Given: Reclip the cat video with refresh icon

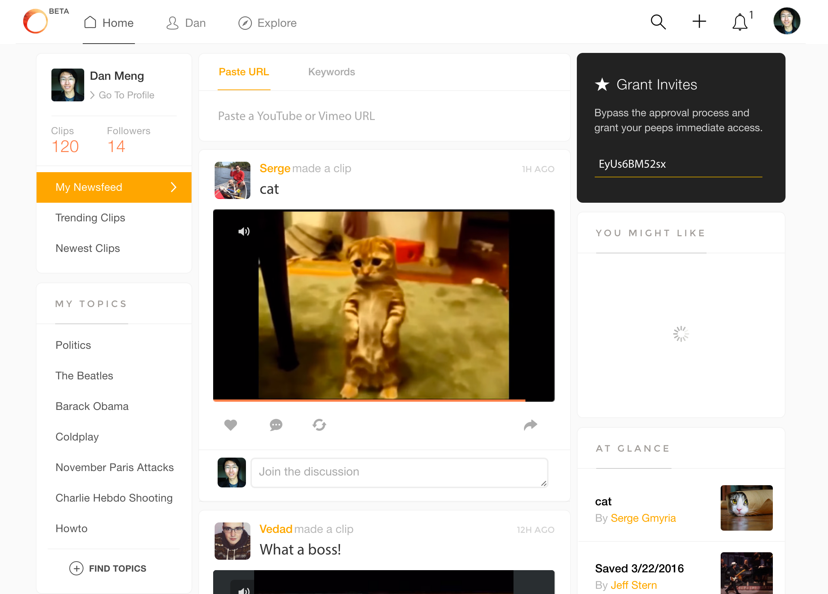Looking at the screenshot, I should [x=319, y=425].
